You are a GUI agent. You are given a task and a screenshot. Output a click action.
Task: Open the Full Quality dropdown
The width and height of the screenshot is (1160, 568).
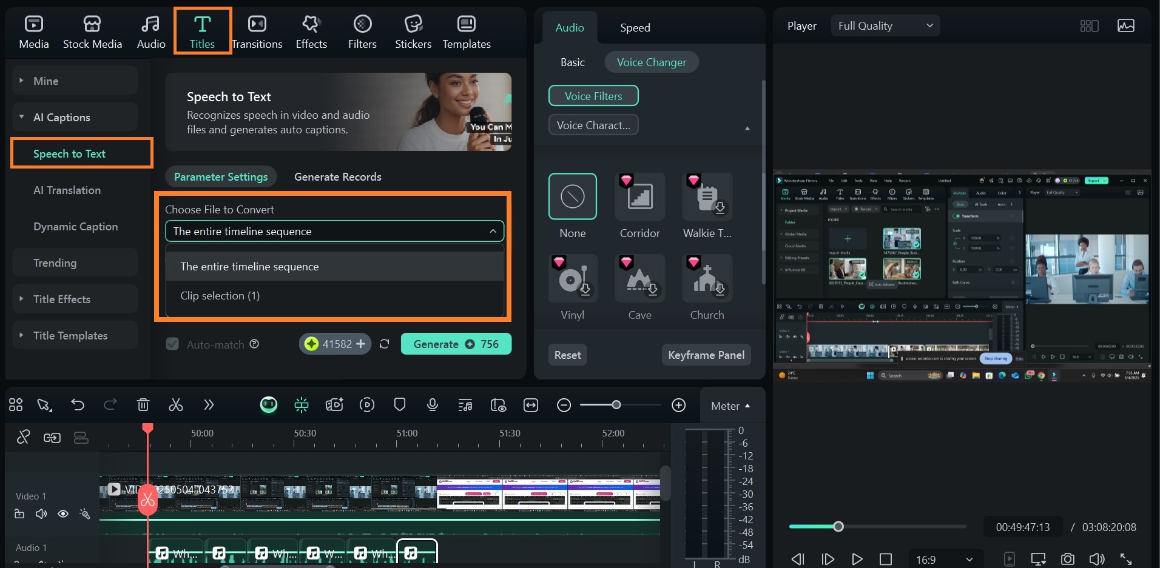(885, 25)
